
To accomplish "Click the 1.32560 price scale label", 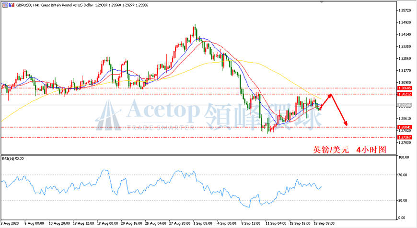I will (404, 59).
